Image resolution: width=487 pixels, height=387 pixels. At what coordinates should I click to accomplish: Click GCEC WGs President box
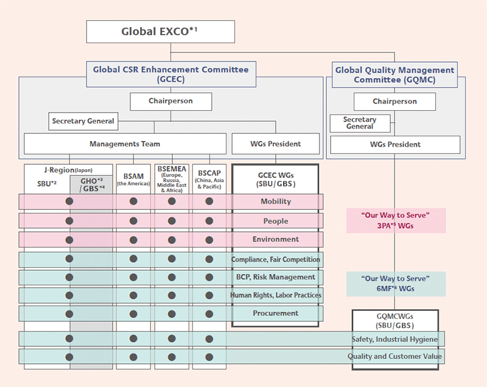coord(276,144)
